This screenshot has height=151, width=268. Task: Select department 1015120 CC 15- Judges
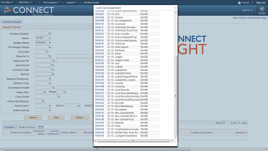100,57
